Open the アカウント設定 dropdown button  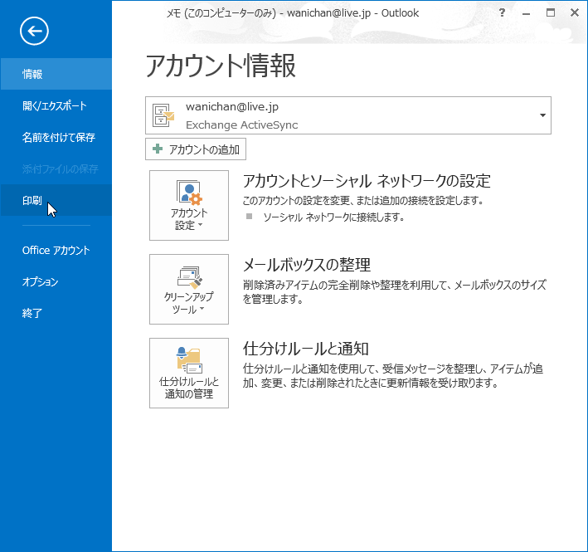tap(188, 205)
